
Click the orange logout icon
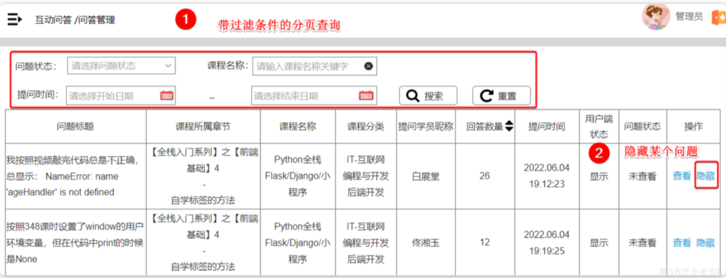pos(718,18)
